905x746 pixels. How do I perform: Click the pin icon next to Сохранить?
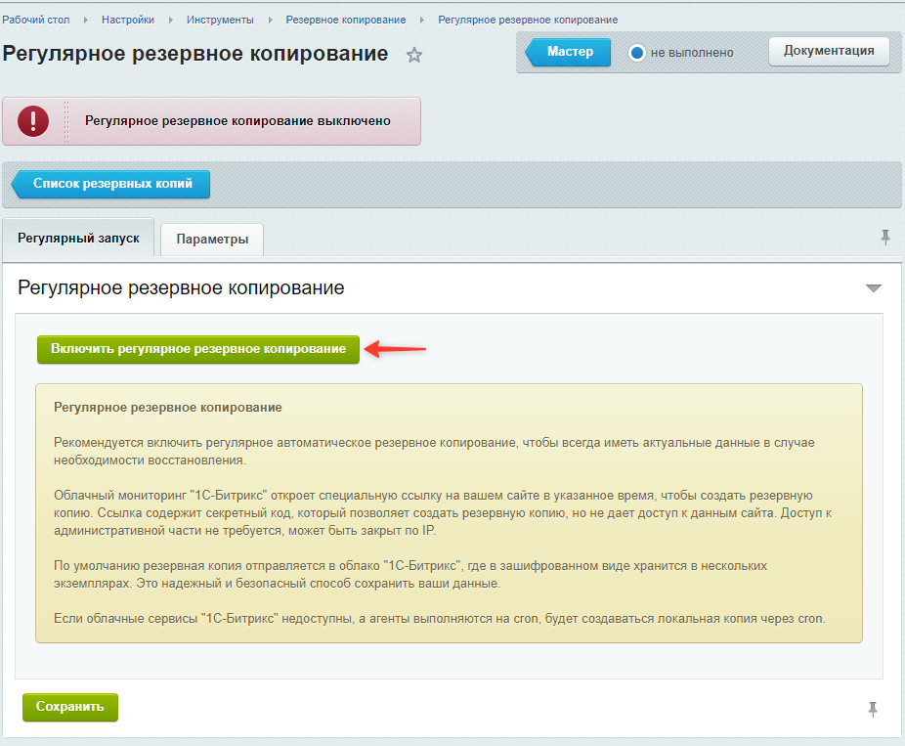(x=873, y=710)
